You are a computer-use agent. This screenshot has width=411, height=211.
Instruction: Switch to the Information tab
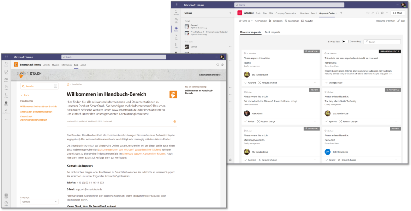(67, 65)
